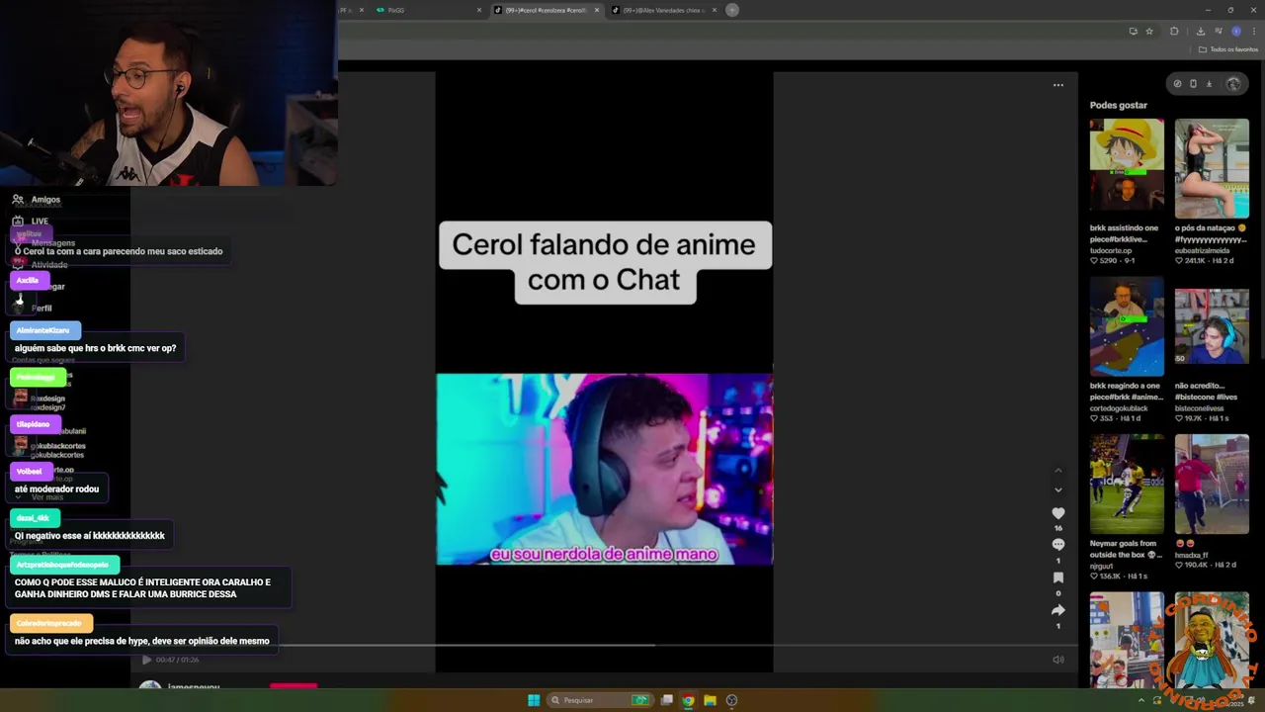
Task: Open 'não acredito... #bistecone' video thumbnail
Action: pyautogui.click(x=1212, y=325)
